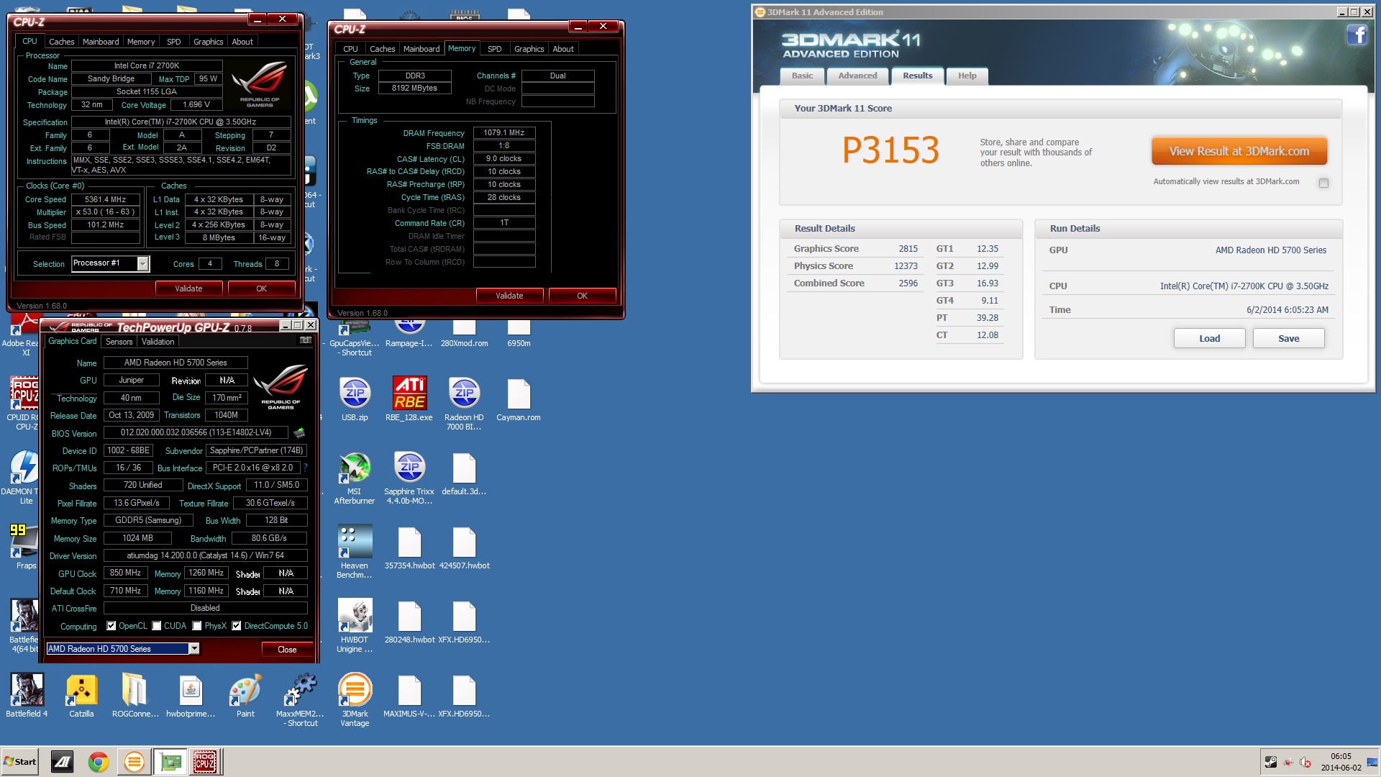Launch Paint from the desktop
Screen dimensions: 1381x777
245,696
